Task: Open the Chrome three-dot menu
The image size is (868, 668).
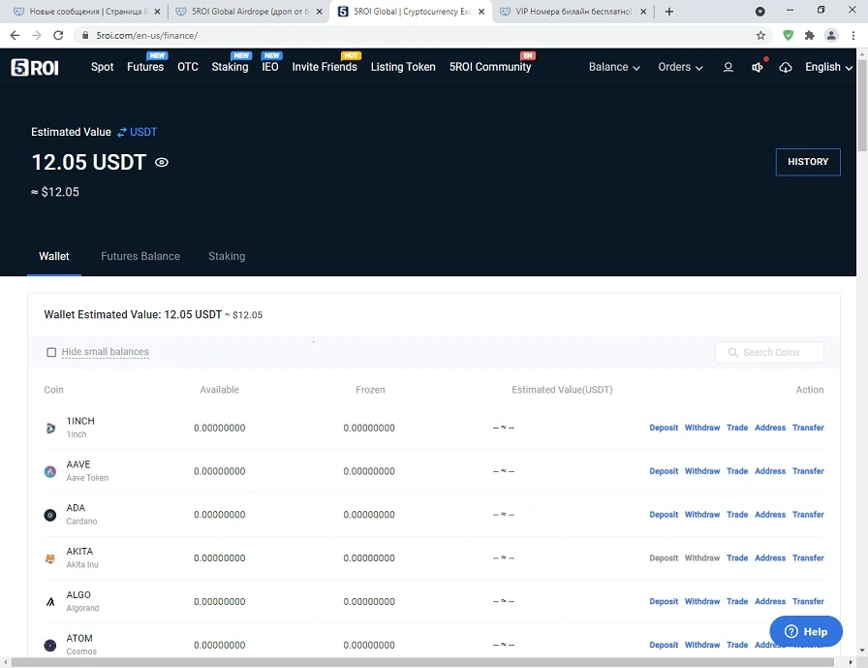Action: coord(853,36)
